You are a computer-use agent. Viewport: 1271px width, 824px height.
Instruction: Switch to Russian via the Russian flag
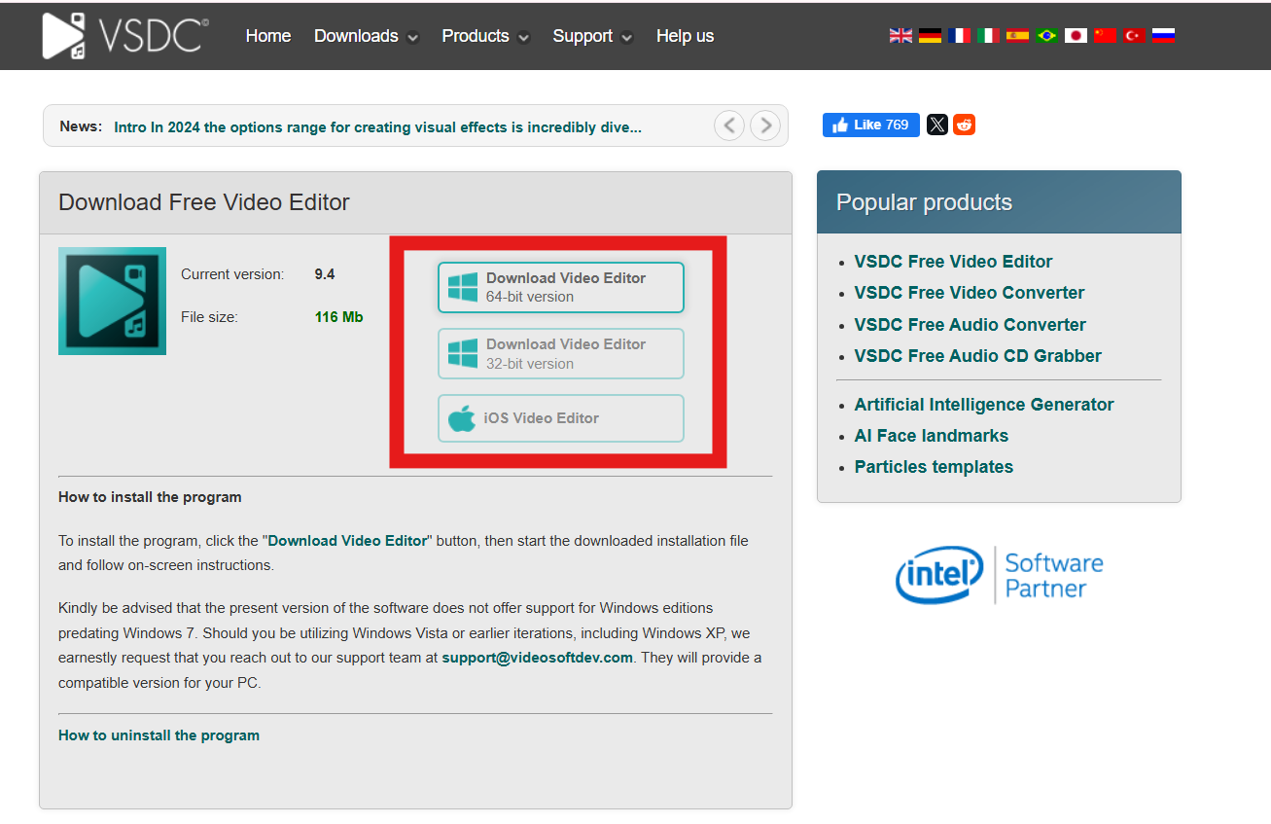click(1163, 35)
